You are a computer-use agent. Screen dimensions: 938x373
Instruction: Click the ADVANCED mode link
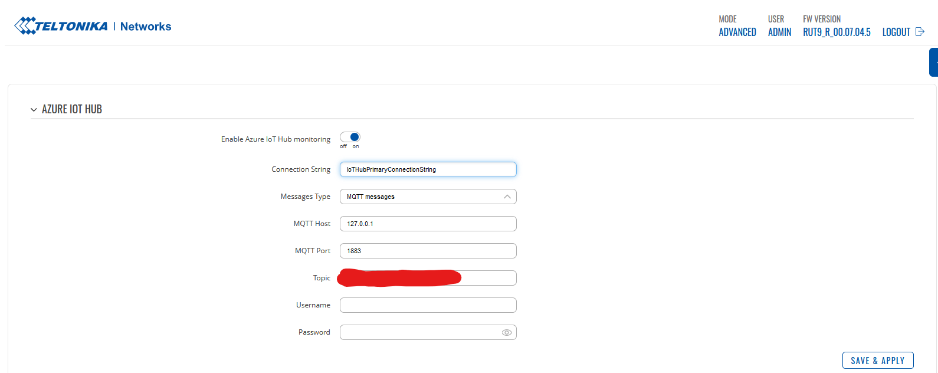click(737, 32)
